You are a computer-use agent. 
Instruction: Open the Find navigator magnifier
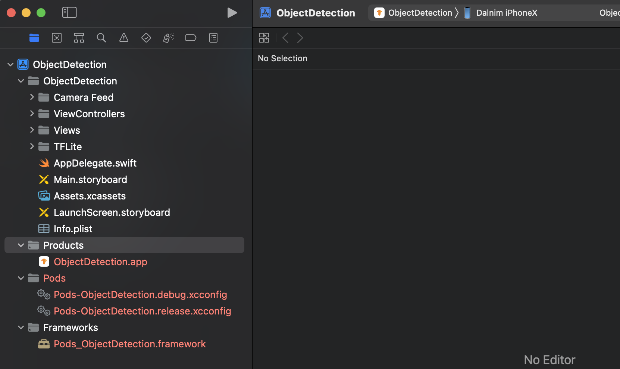click(x=101, y=38)
